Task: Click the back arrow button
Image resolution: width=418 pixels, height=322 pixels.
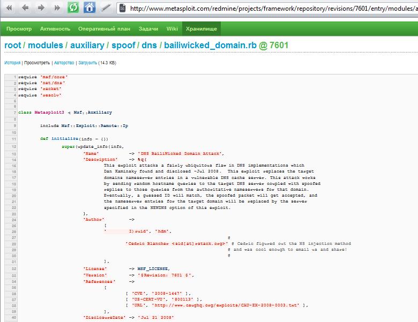Action: 25,8
